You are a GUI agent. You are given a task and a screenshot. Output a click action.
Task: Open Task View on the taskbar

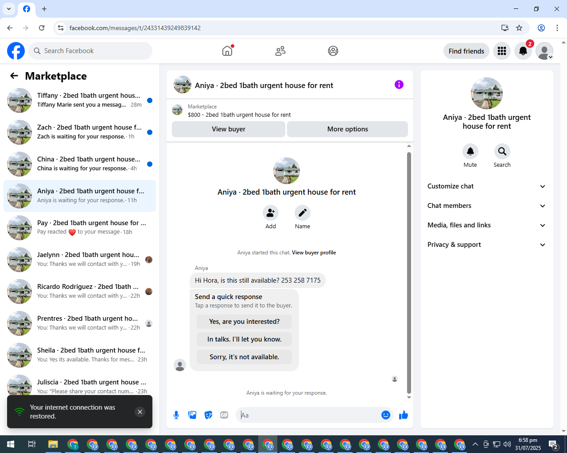point(32,444)
